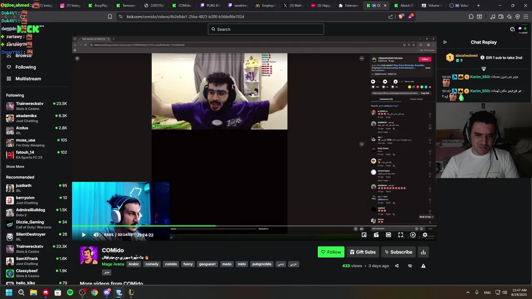
Task: Click the Search box on Kick
Action: 266,29
